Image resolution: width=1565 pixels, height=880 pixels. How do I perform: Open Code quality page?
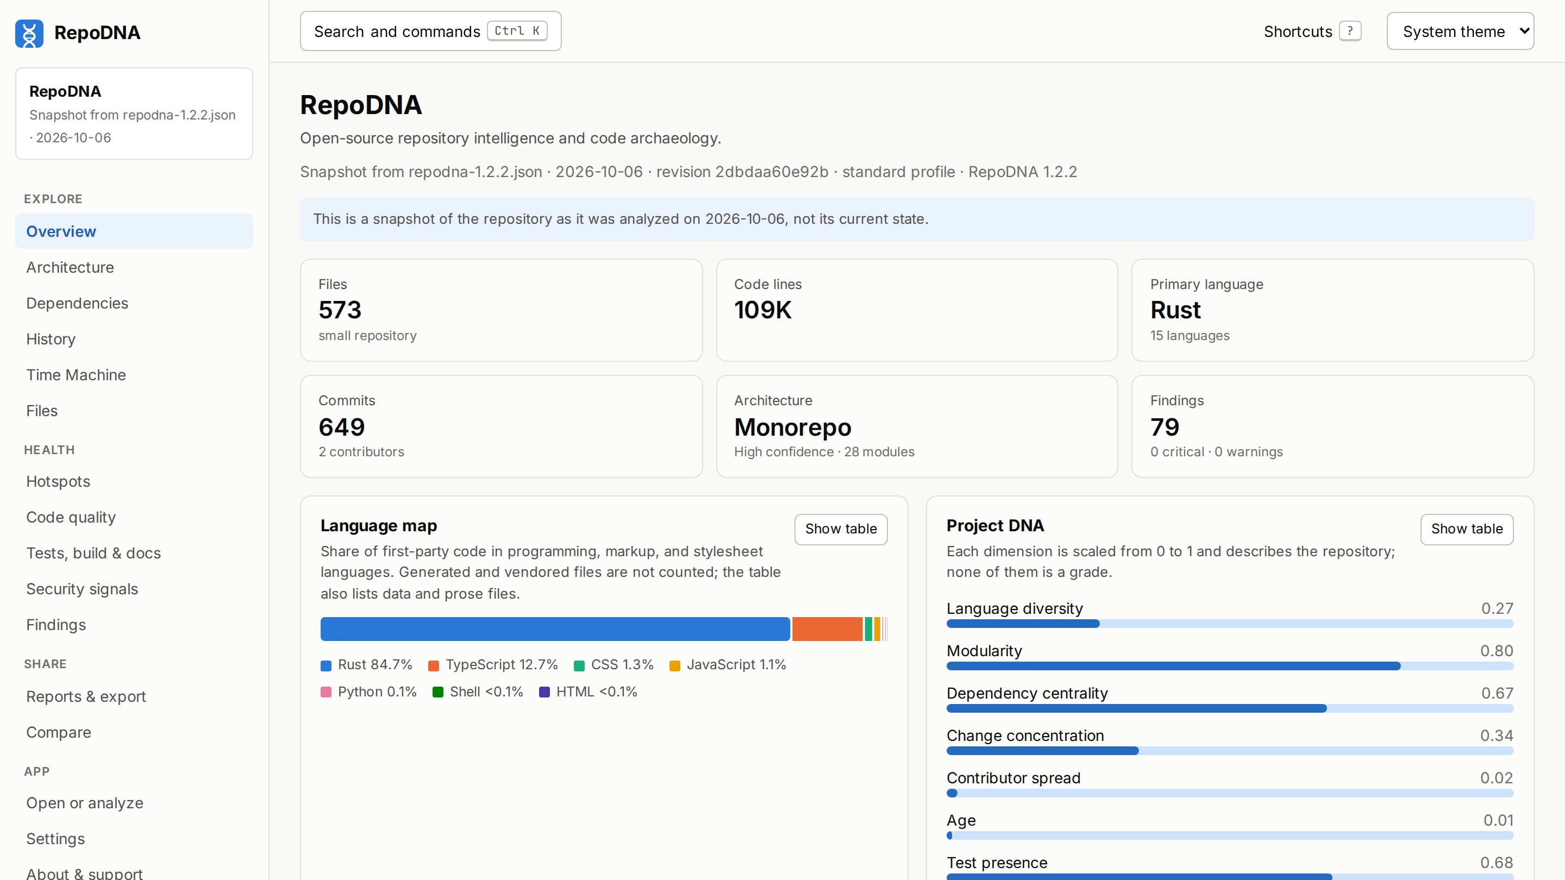tap(134, 517)
